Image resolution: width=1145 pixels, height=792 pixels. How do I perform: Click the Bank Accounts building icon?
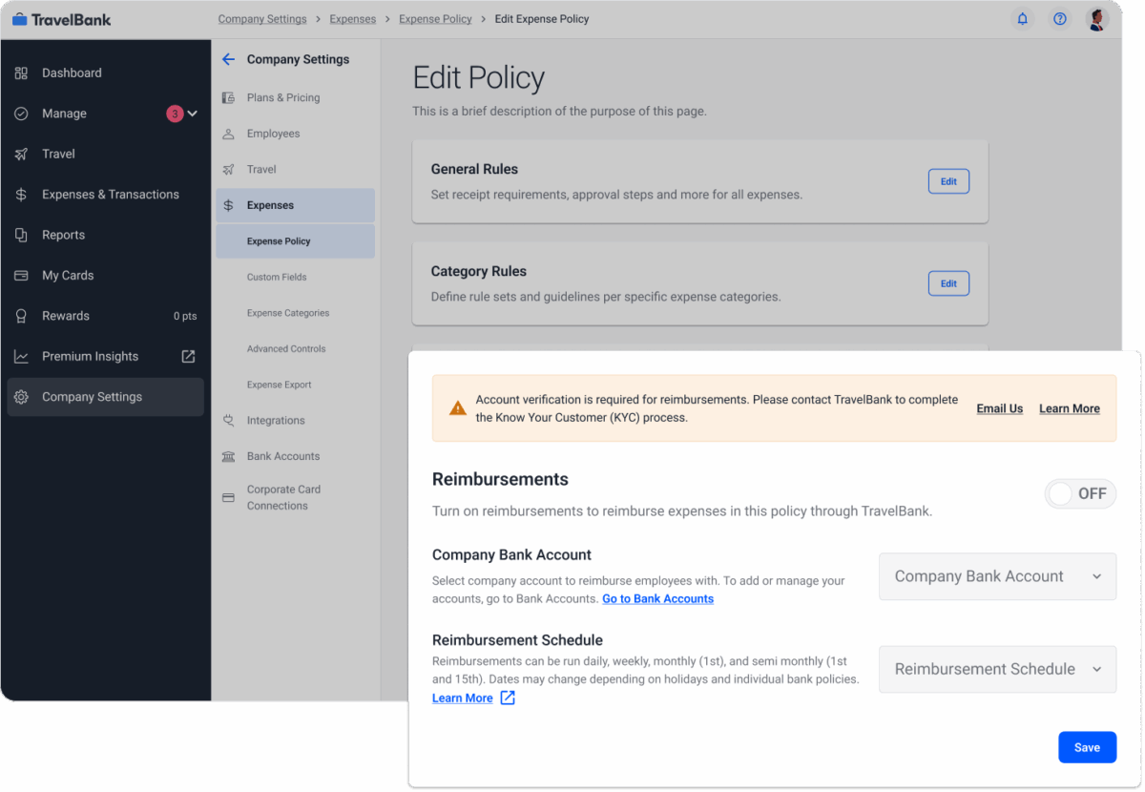228,456
